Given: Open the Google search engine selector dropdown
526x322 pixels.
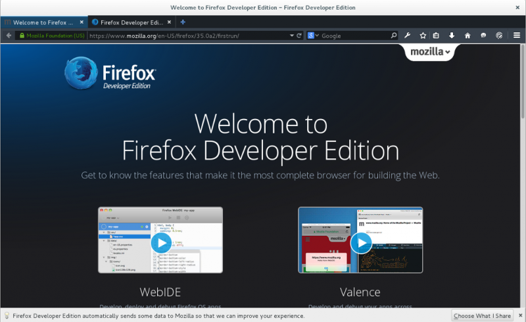Looking at the screenshot, I should pyautogui.click(x=313, y=35).
